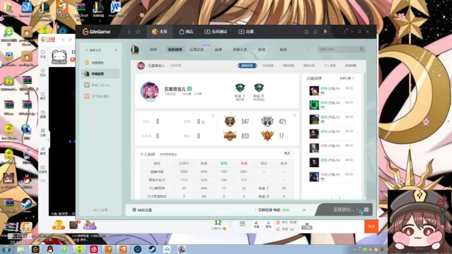Open the 先锋测试 tab
The width and height of the screenshot is (452, 254).
216,32
